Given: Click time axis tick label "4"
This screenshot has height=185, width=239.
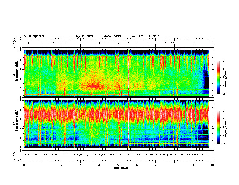Looking at the screenshot, I should [x=99, y=165].
